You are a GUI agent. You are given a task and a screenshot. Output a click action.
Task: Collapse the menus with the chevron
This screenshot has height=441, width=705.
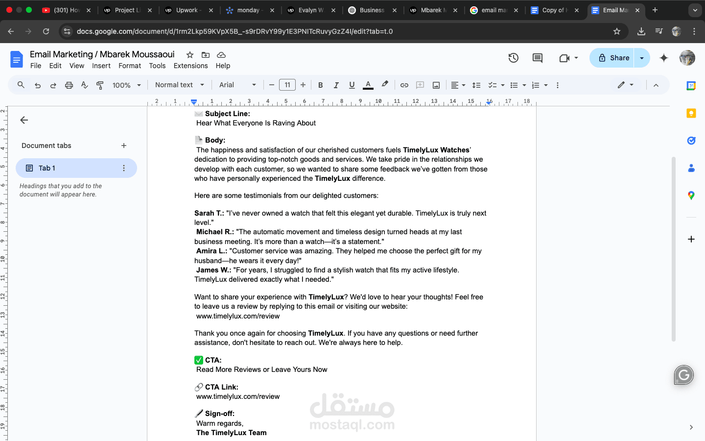point(656,85)
